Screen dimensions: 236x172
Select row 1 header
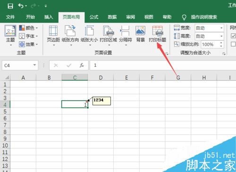(x=5, y=85)
